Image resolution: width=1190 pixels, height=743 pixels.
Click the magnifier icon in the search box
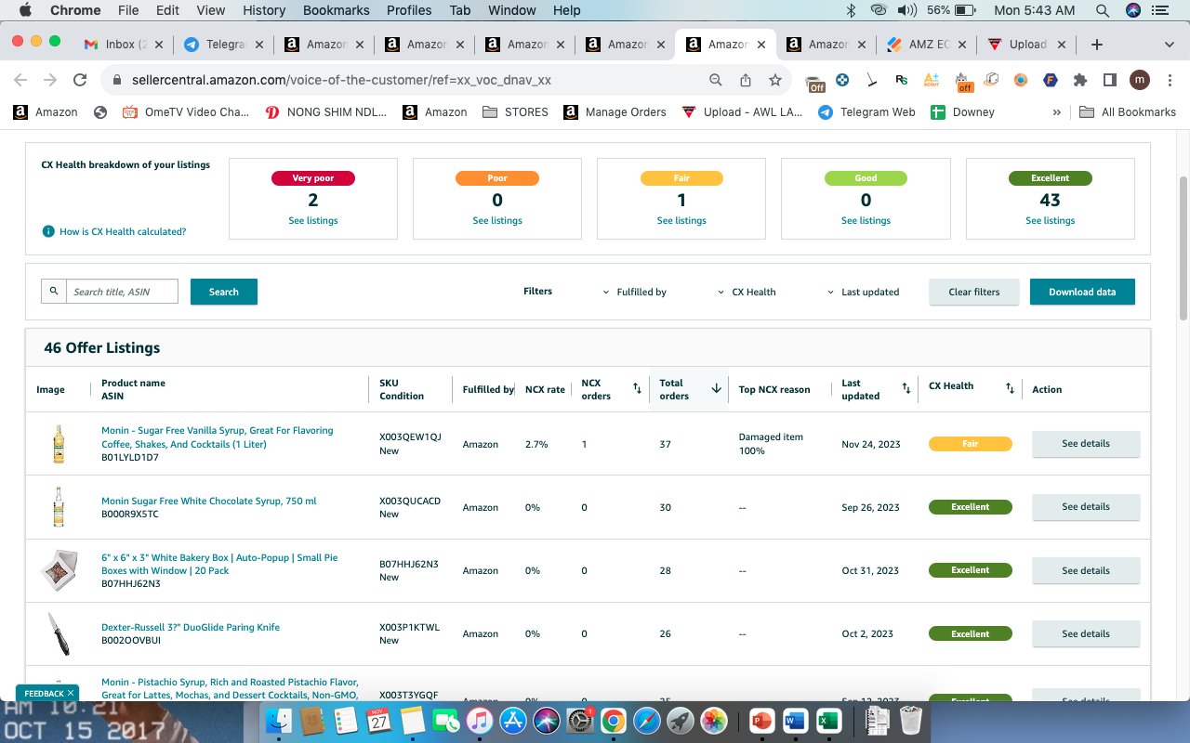(x=54, y=291)
